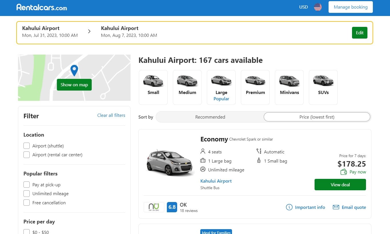
Task: Select the Large Popular car category
Action: 221,87
